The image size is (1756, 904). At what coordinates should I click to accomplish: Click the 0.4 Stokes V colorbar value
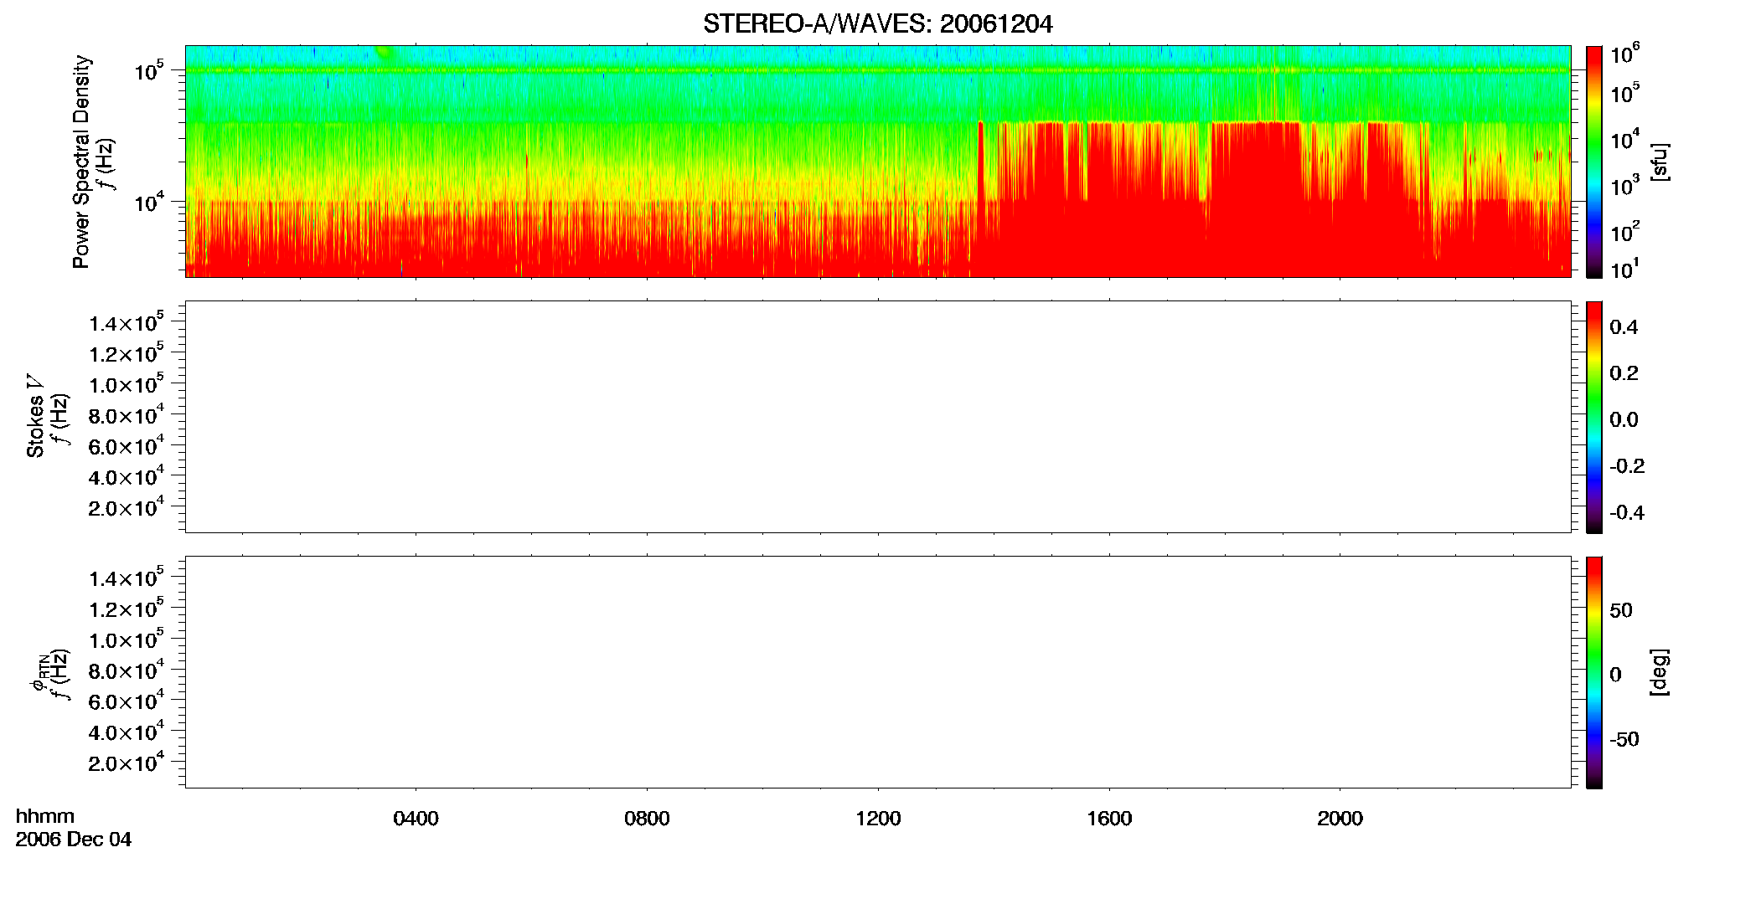pyautogui.click(x=1624, y=327)
